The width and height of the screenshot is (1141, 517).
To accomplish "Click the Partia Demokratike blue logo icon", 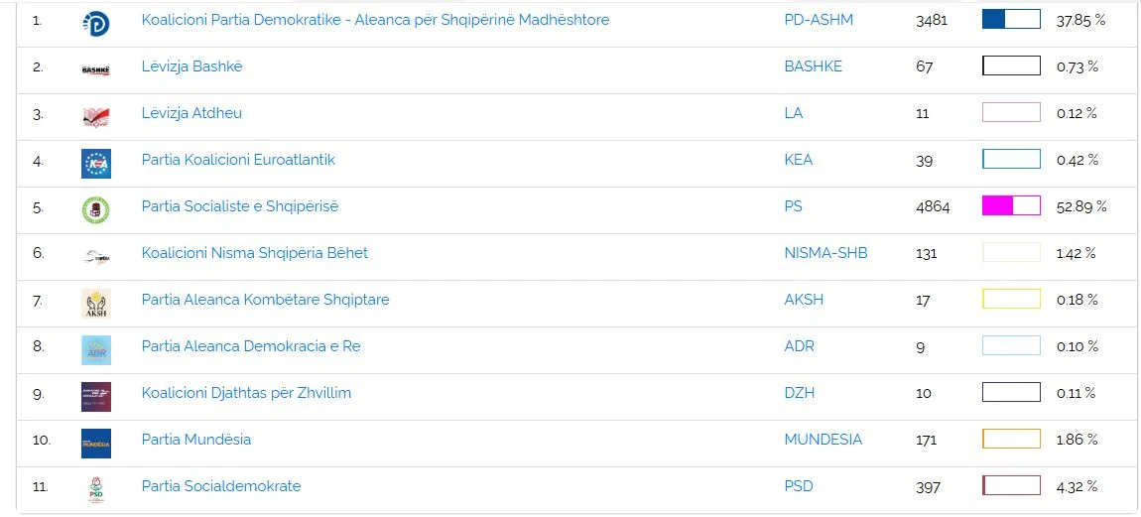I will click(96, 22).
